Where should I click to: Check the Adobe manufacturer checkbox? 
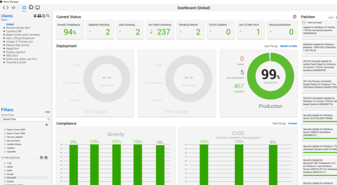point(5,167)
